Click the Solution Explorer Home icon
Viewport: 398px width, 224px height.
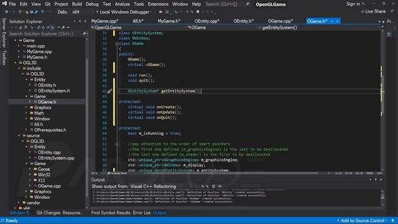point(21,27)
